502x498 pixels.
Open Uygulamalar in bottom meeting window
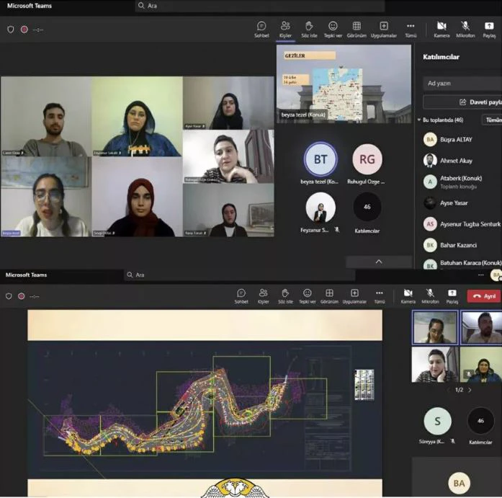pos(354,296)
